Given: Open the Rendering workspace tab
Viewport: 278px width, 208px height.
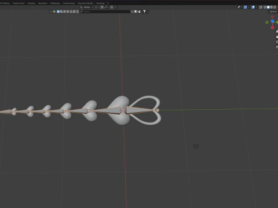Looking at the screenshot, I should (55, 3).
